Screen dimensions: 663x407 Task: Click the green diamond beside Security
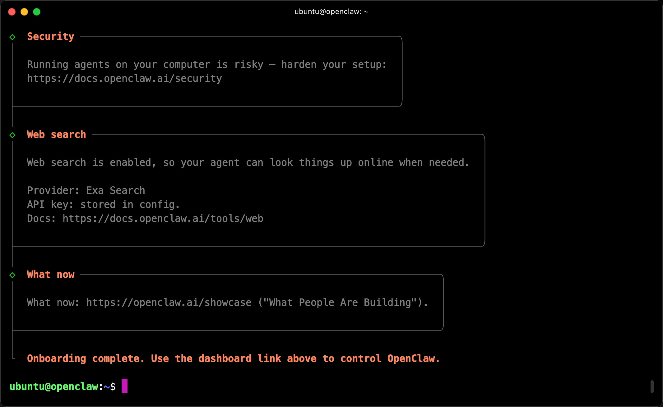[12, 37]
